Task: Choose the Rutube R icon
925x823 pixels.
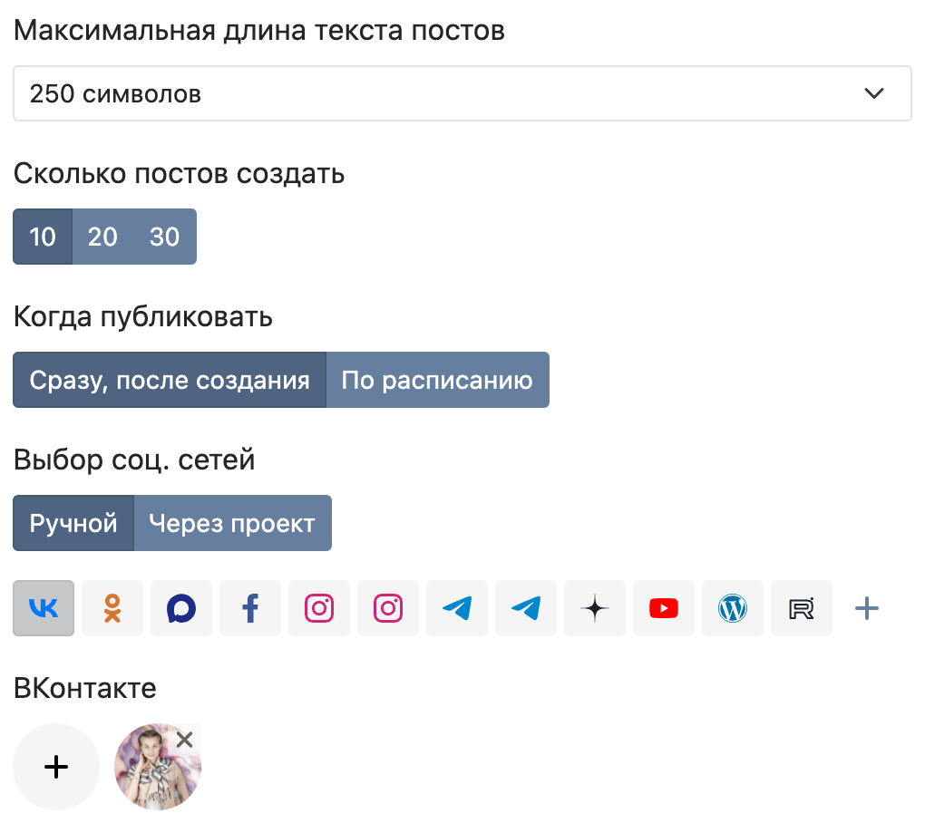Action: [802, 608]
